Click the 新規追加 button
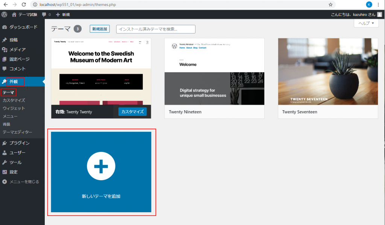 coord(99,29)
